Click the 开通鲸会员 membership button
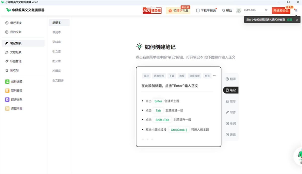Viewport: 302px width, 174px height. pos(281,11)
